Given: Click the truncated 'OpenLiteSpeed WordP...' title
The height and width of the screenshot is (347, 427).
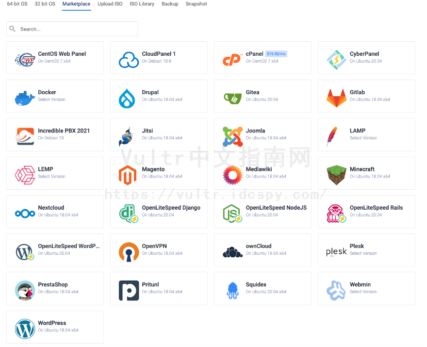Looking at the screenshot, I should point(69,246).
